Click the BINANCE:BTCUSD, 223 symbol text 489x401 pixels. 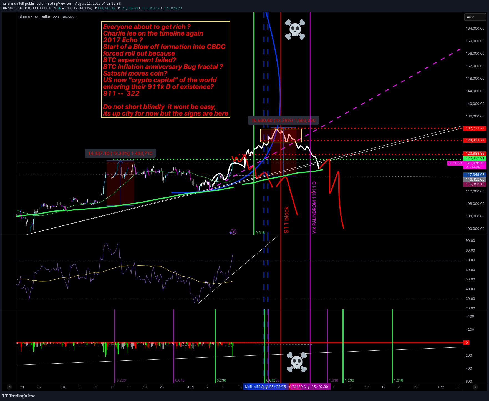pyautogui.click(x=20, y=8)
